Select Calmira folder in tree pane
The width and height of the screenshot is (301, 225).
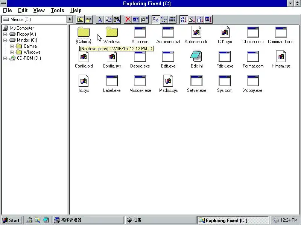click(x=26, y=46)
